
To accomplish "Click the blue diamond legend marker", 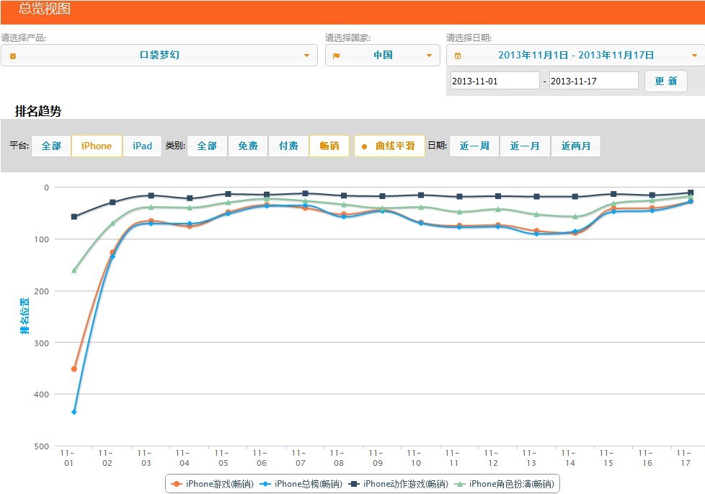I will click(265, 484).
